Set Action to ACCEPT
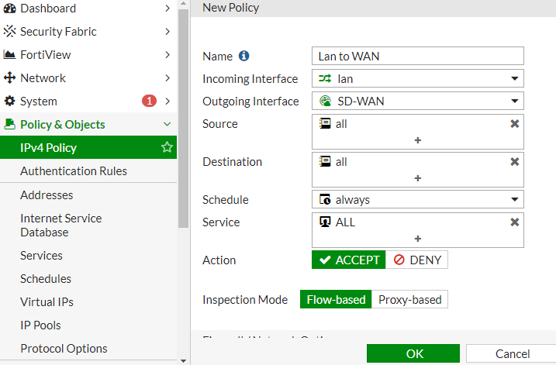This screenshot has height=365, width=556. 348,260
